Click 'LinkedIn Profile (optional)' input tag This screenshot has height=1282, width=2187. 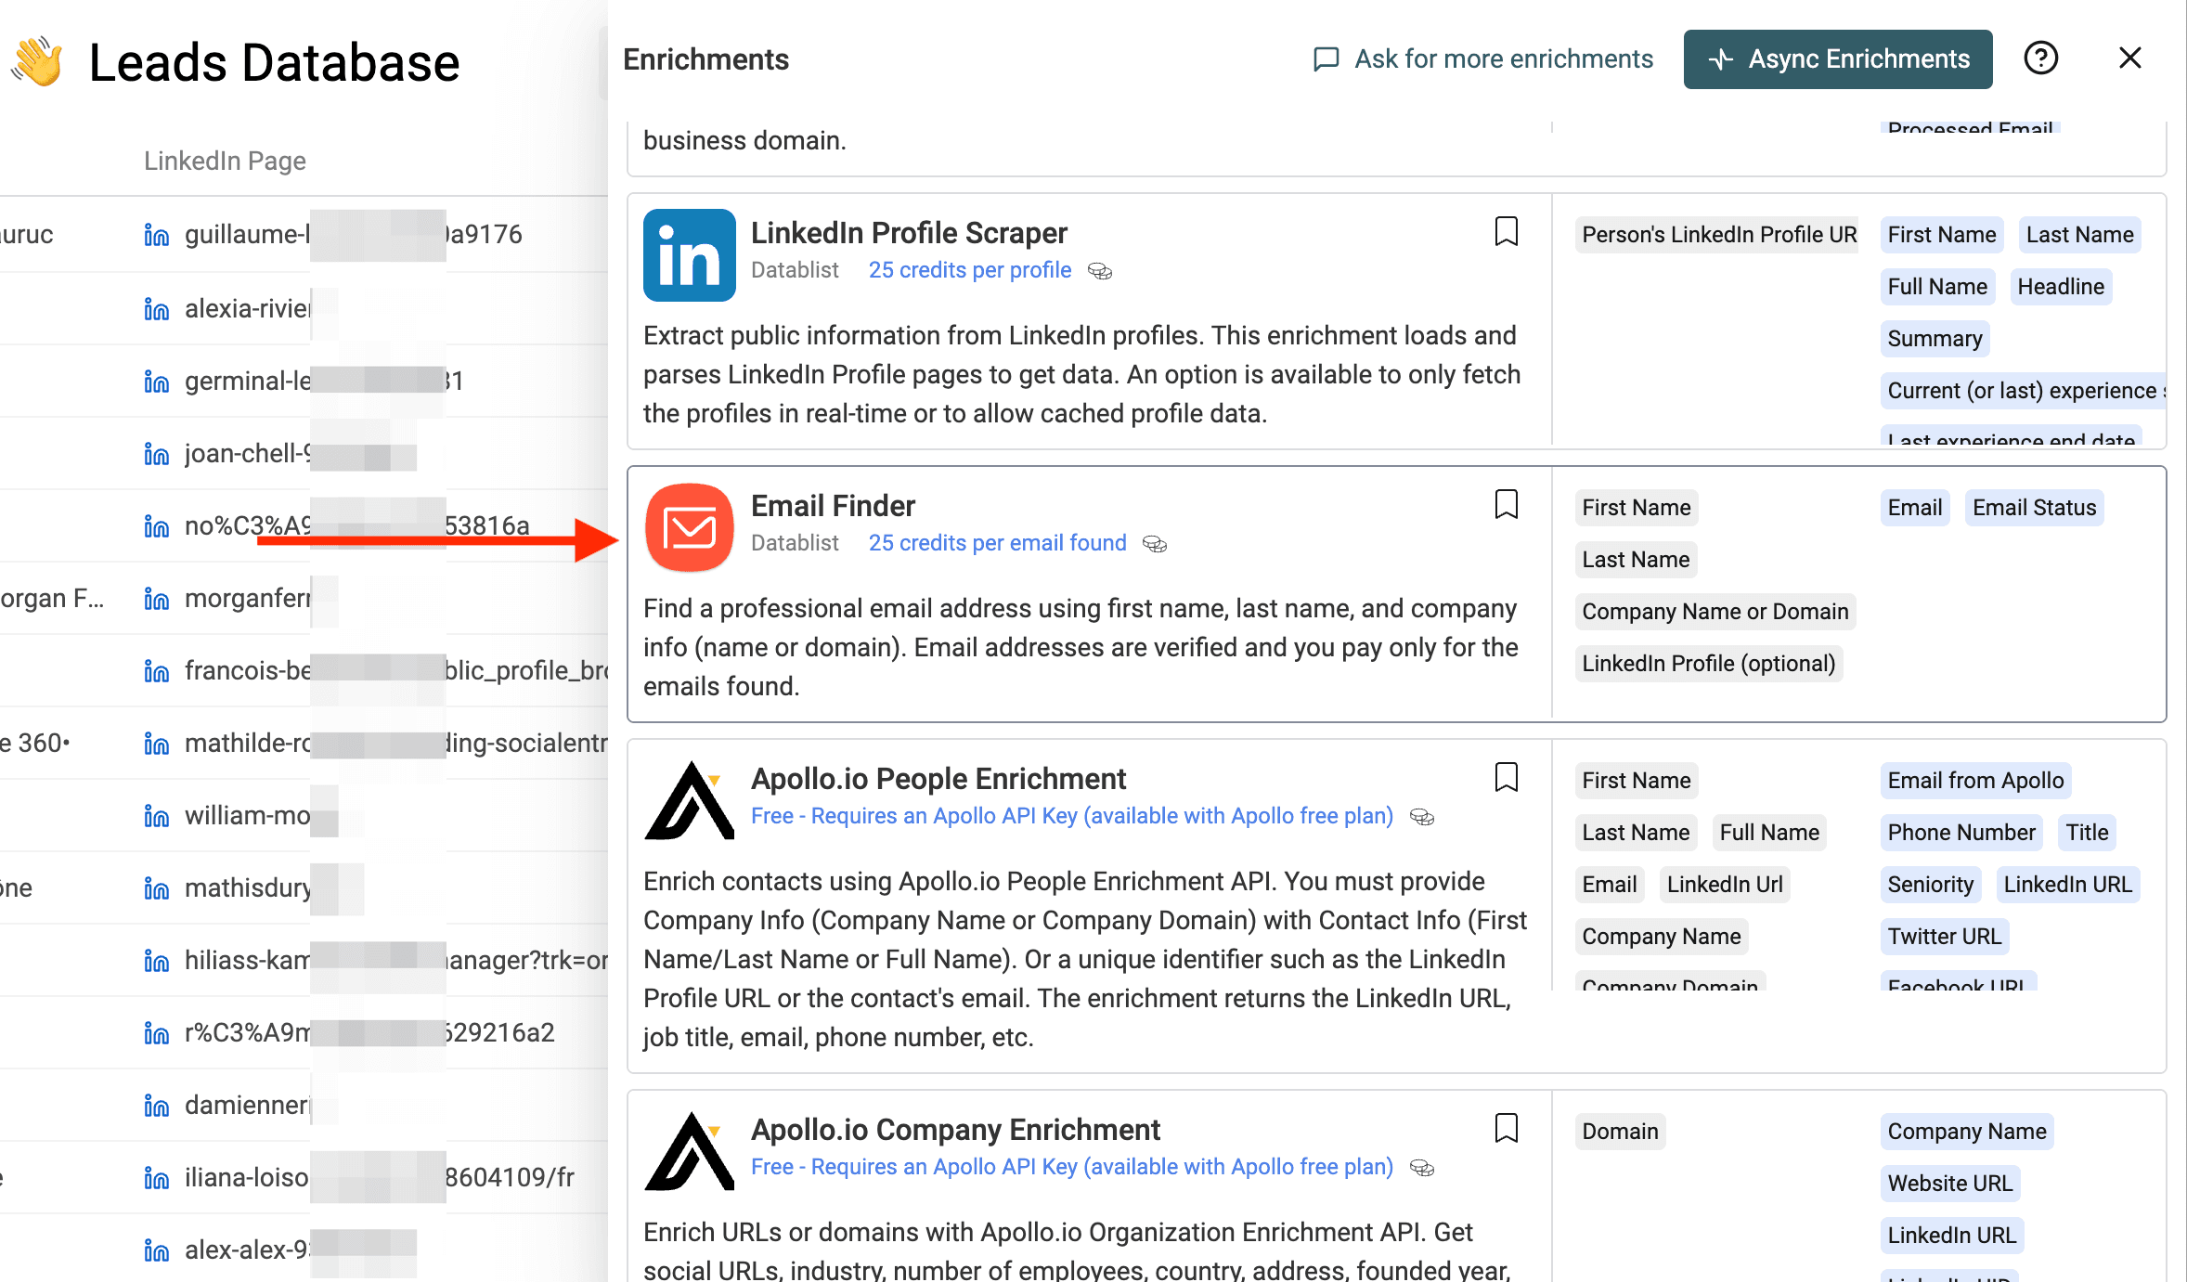pyautogui.click(x=1709, y=664)
